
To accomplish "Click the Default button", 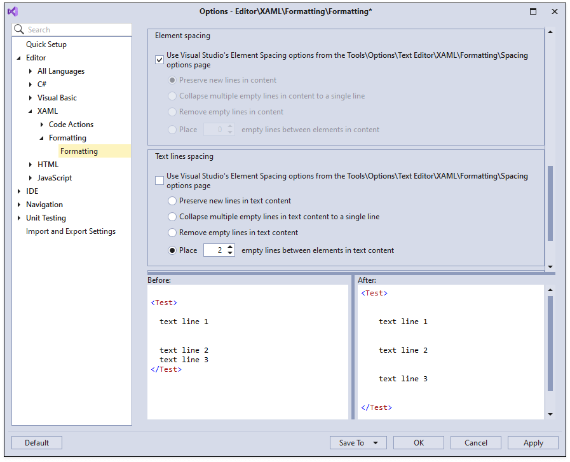I will [x=36, y=442].
